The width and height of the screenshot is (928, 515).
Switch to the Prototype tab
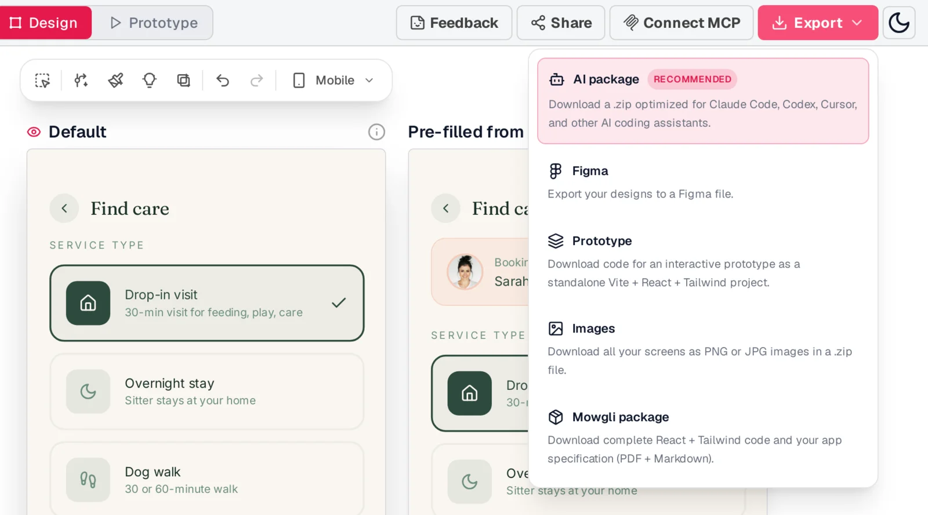154,23
